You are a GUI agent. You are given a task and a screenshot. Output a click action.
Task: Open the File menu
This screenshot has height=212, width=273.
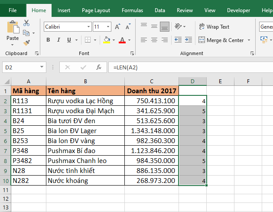[13, 10]
